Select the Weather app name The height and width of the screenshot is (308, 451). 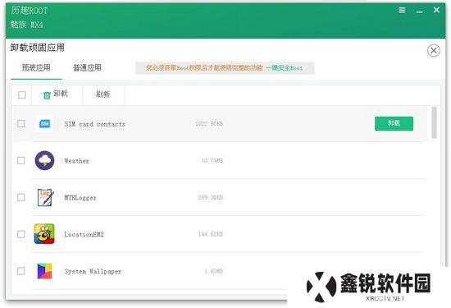(x=77, y=161)
